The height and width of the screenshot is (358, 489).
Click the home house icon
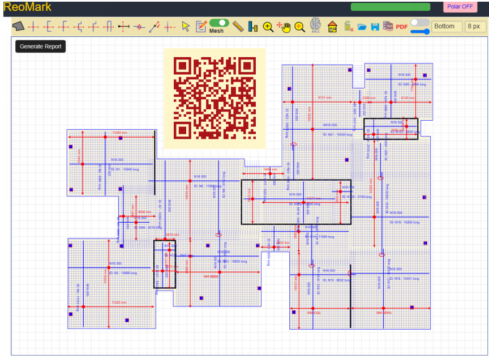pos(332,27)
